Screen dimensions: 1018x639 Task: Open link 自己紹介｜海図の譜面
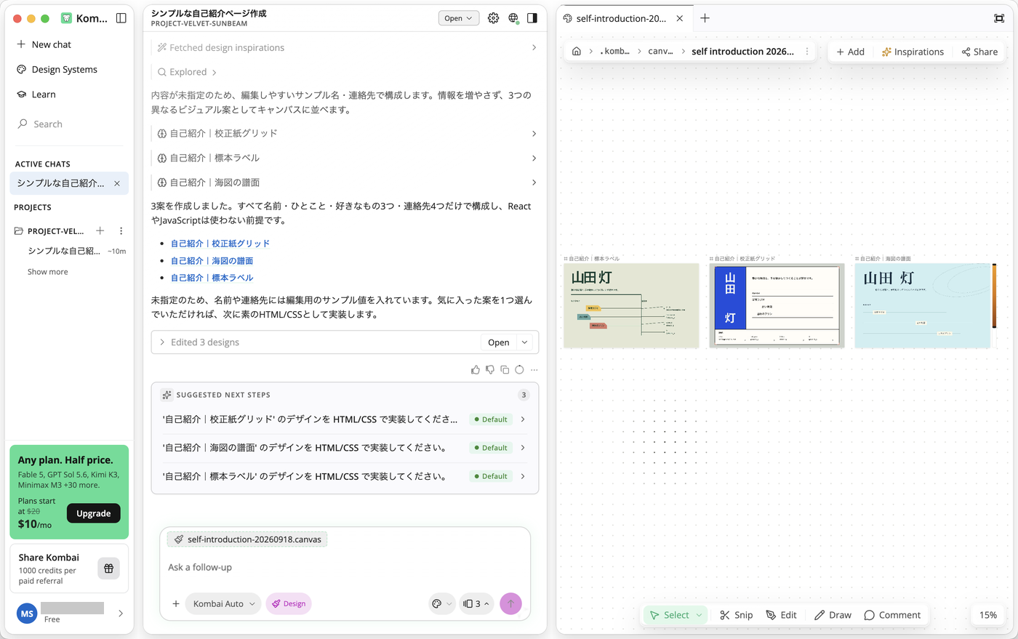(212, 261)
